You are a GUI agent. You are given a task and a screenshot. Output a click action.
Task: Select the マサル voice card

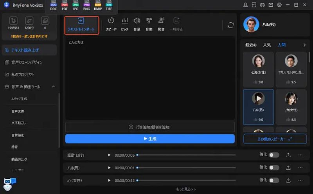(291, 69)
